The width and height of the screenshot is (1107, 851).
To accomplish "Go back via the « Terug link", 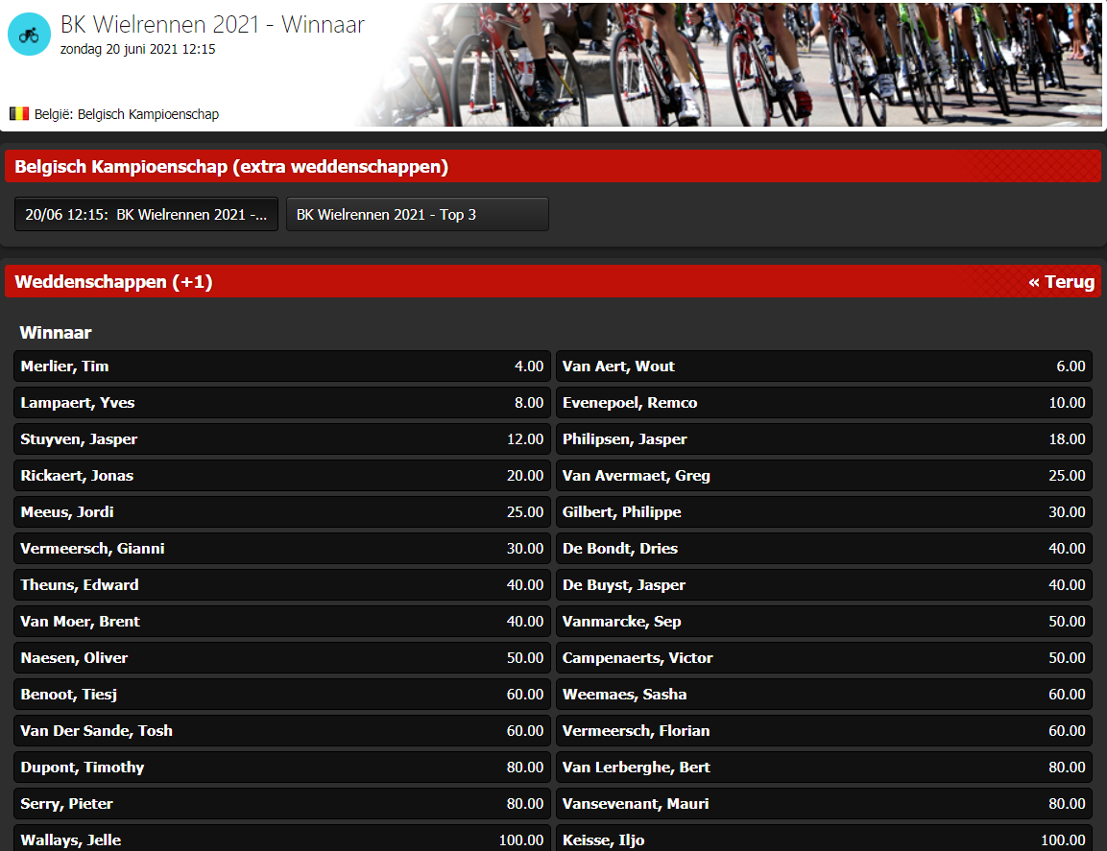I will coord(1060,282).
